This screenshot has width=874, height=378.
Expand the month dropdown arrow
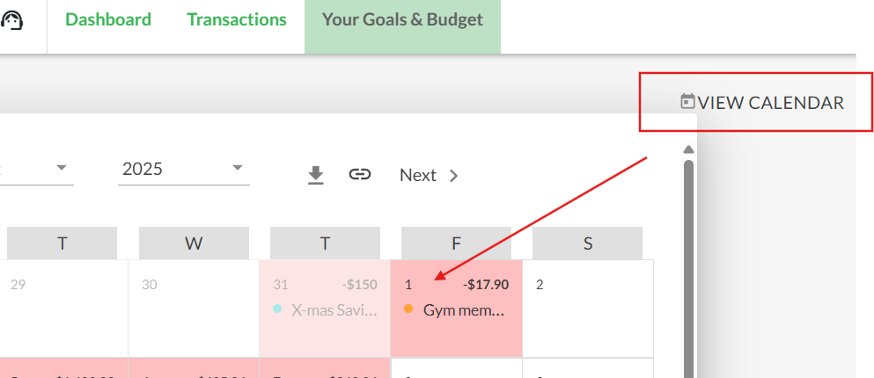coord(62,168)
